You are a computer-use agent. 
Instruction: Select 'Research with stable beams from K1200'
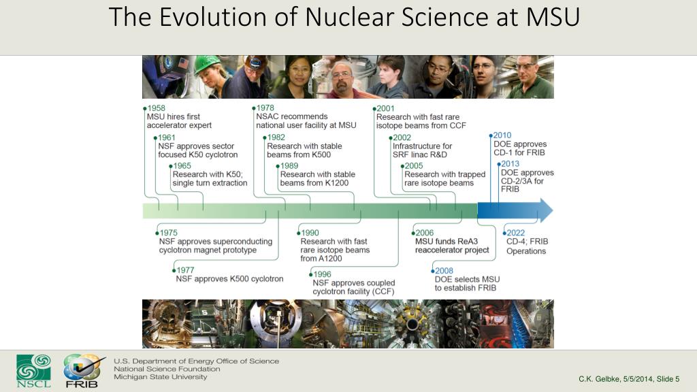318,179
